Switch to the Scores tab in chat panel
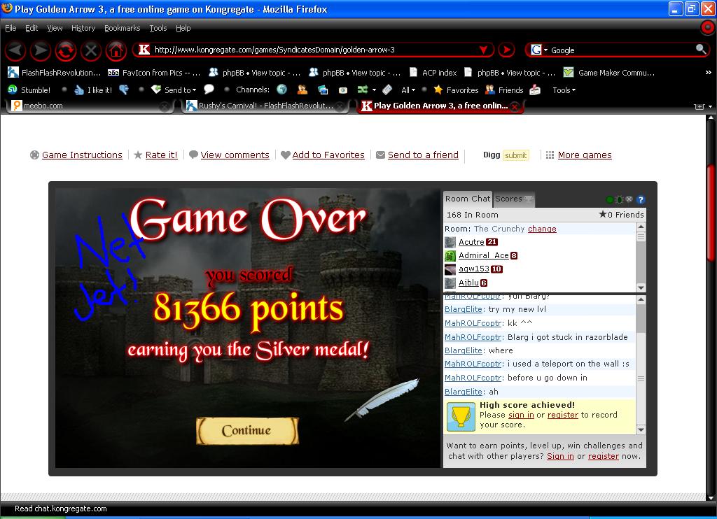Image resolution: width=717 pixels, height=519 pixels. tap(513, 199)
